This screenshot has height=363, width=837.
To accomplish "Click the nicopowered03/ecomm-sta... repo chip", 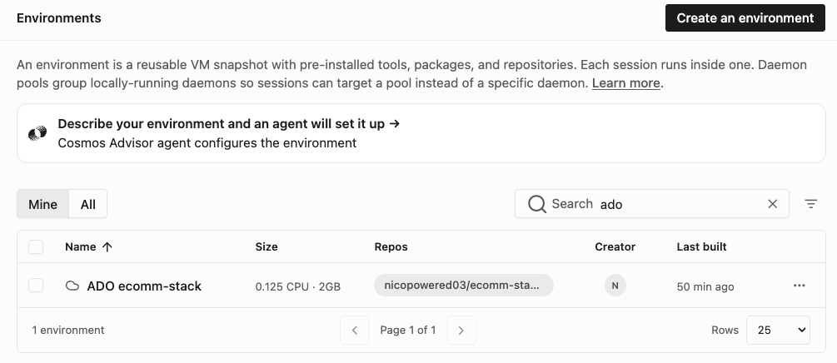I will (464, 286).
